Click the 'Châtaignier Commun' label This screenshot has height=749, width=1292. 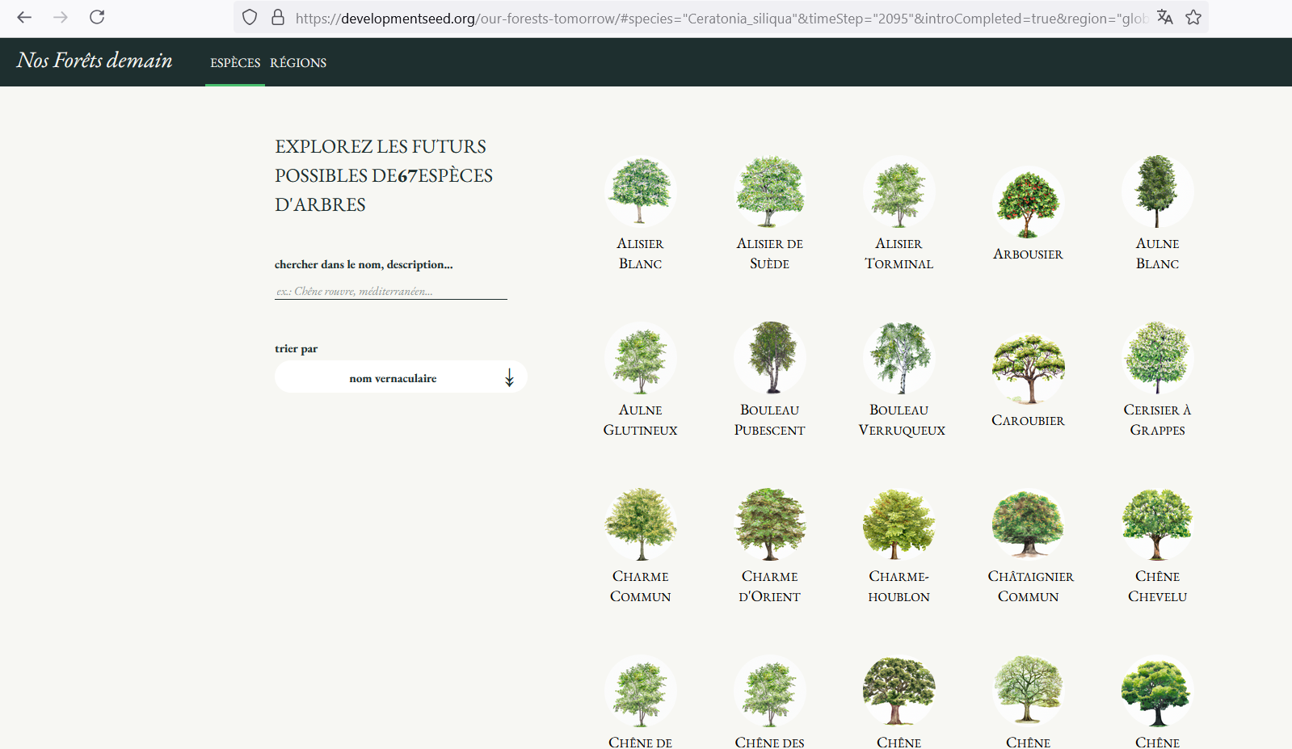tap(1031, 587)
